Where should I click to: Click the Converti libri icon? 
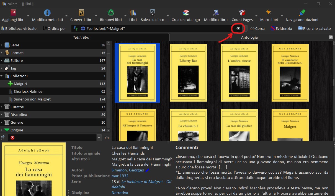coord(81,13)
